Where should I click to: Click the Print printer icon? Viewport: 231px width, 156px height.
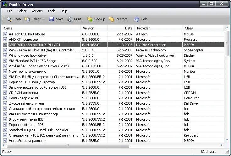[70, 19]
